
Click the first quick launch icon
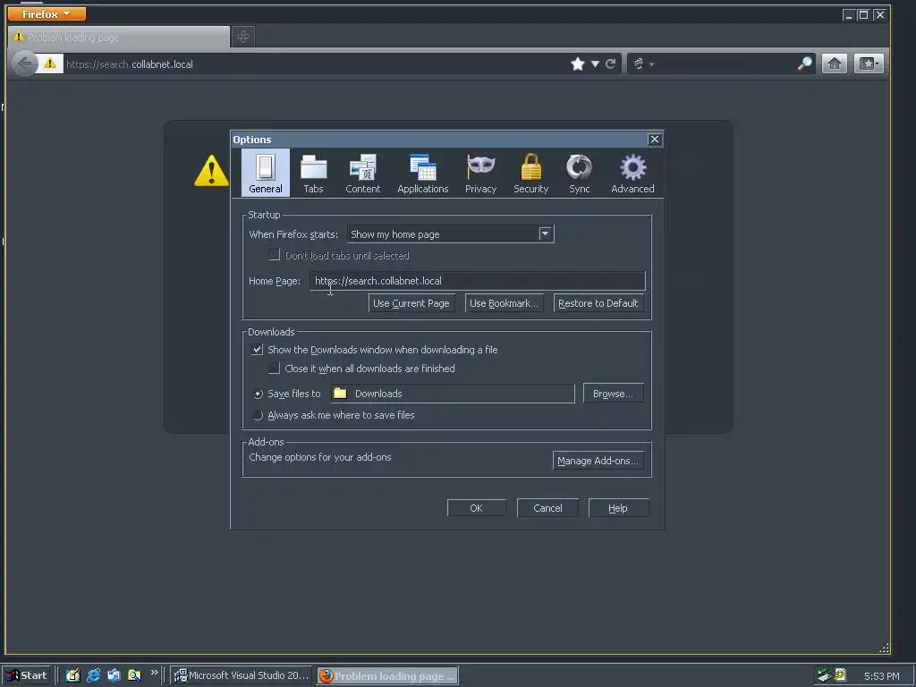coord(72,675)
